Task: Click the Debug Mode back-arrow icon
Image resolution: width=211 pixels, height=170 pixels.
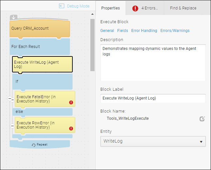Action: pyautogui.click(x=62, y=6)
